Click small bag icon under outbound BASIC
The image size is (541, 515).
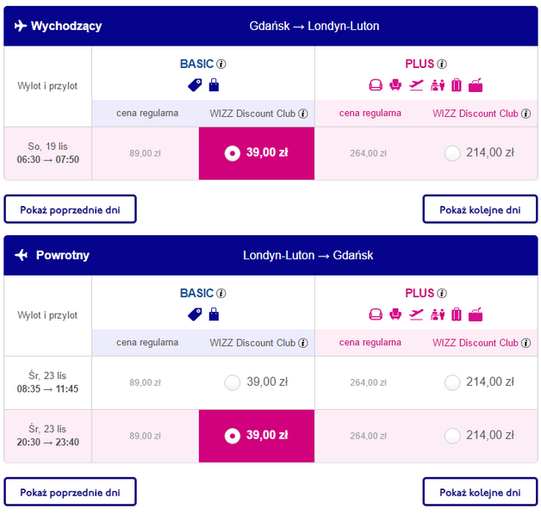pyautogui.click(x=214, y=84)
